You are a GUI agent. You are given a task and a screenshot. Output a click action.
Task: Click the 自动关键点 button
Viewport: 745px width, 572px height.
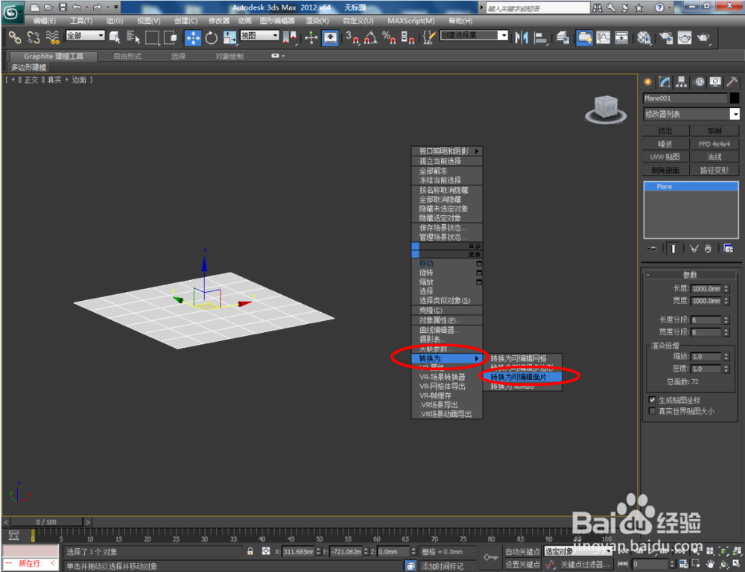tap(522, 552)
